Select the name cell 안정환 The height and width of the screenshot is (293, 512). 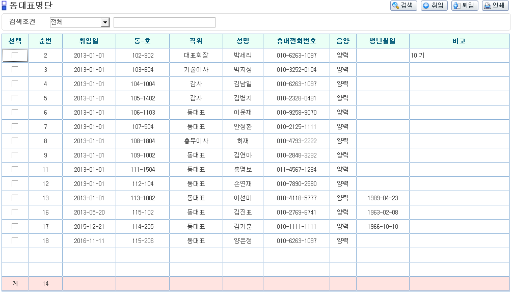tap(243, 127)
